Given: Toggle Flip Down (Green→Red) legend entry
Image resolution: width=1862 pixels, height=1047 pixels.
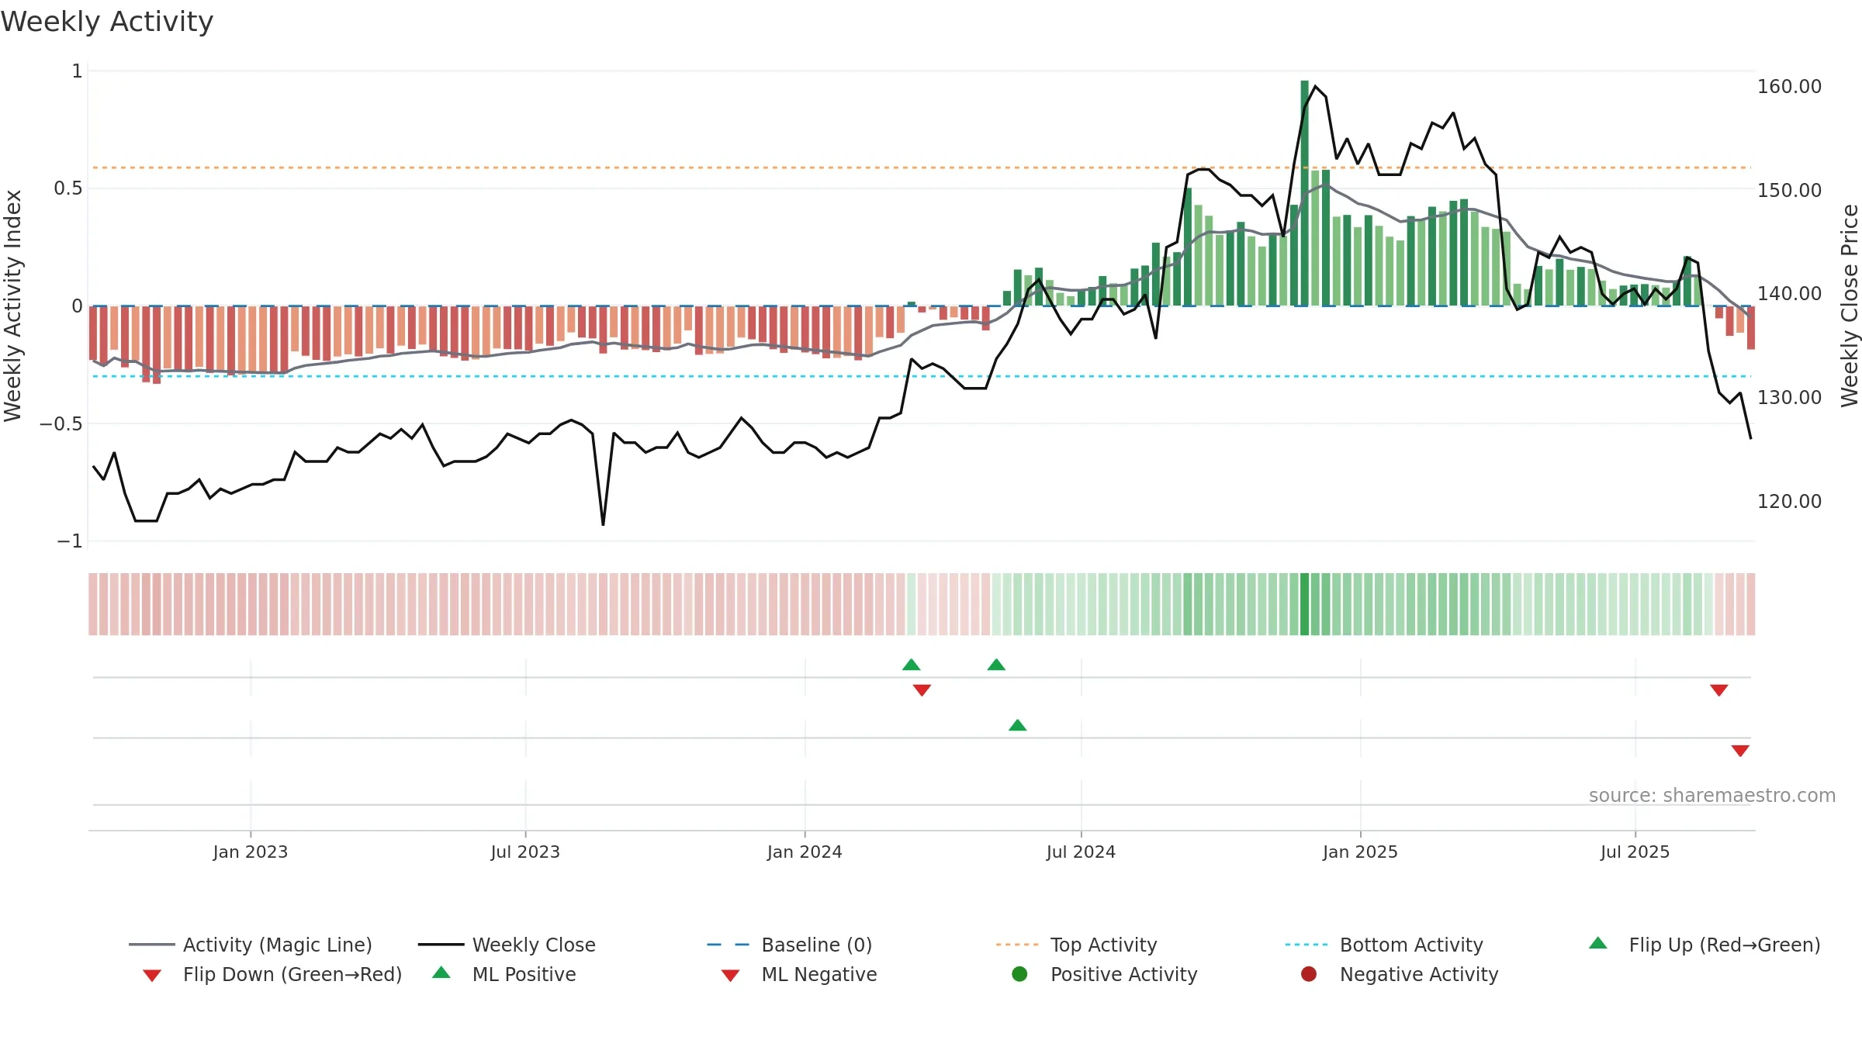Looking at the screenshot, I should pos(272,974).
